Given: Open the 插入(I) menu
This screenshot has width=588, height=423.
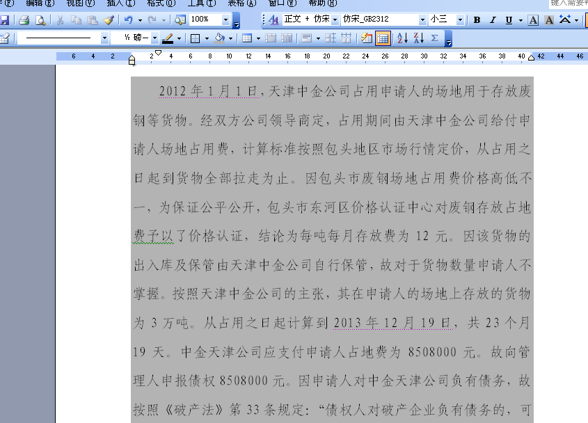Looking at the screenshot, I should [x=121, y=3].
